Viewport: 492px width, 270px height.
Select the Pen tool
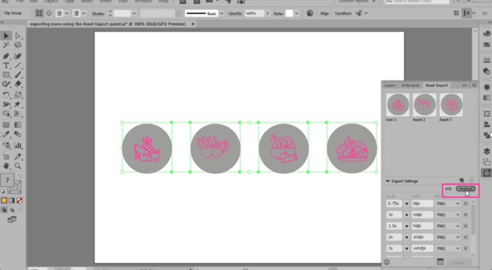(6, 56)
